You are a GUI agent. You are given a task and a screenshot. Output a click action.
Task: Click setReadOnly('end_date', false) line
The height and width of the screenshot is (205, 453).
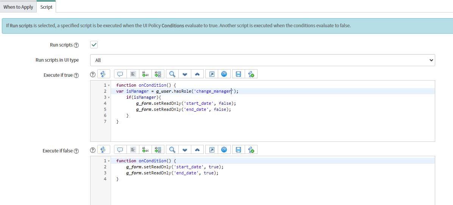pyautogui.click(x=184, y=109)
